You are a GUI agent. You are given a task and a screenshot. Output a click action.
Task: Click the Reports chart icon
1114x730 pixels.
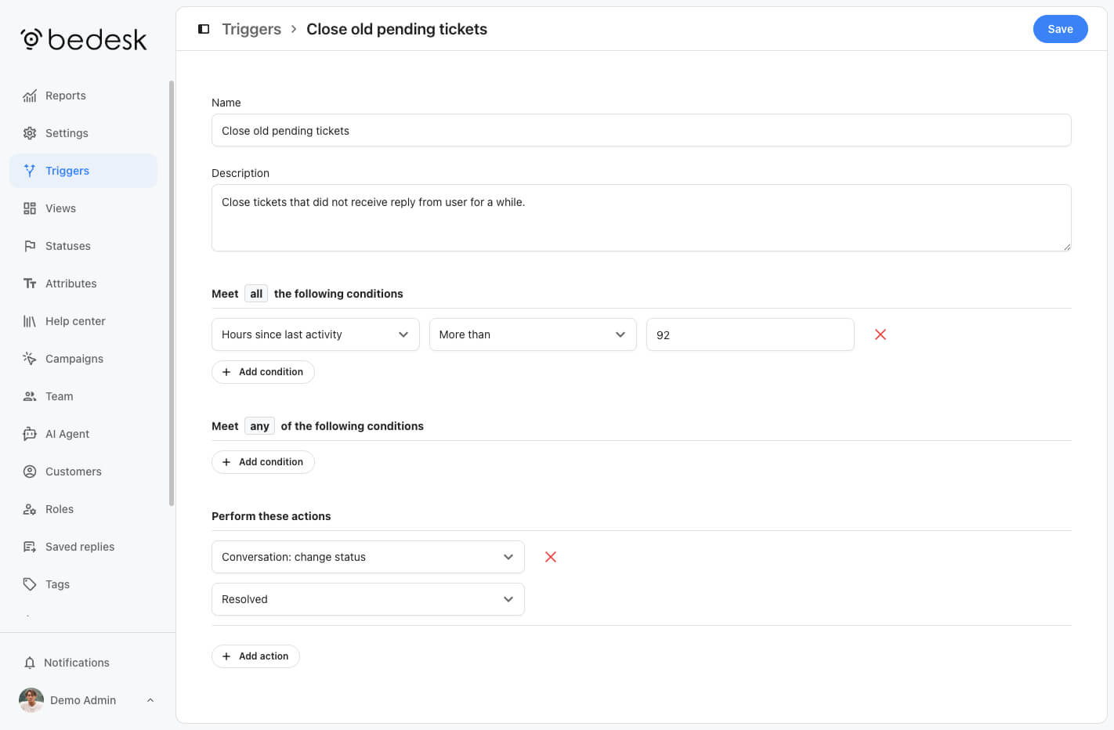30,96
